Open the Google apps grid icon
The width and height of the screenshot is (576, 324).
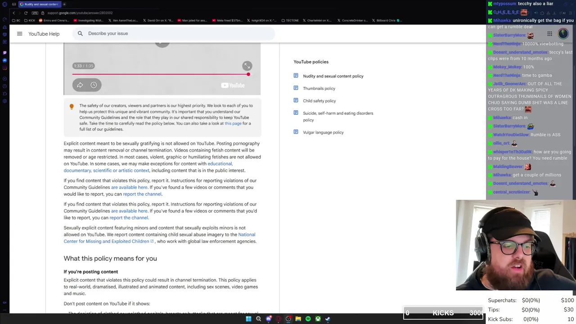click(x=549, y=34)
